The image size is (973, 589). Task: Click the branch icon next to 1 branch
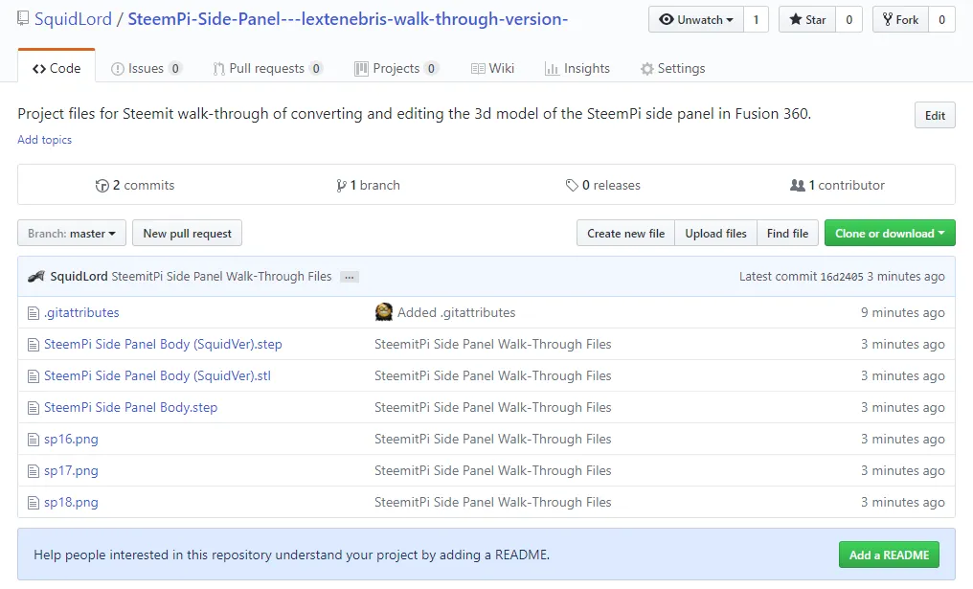point(341,186)
